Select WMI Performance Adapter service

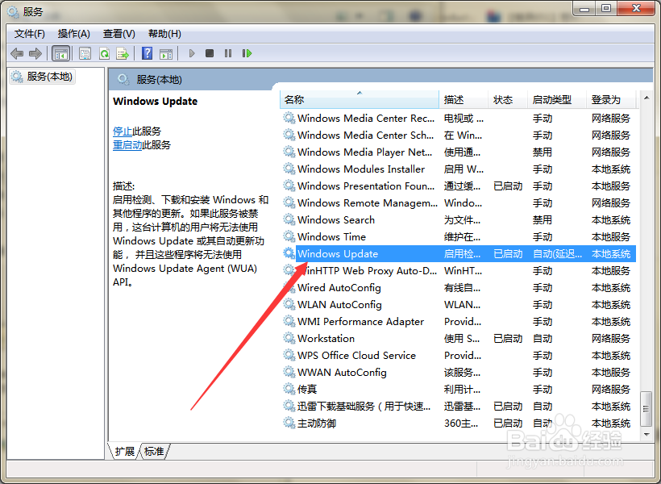pos(360,322)
